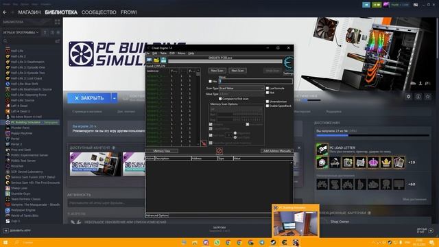The height and width of the screenshot is (247, 439).
Task: Add game to favorites star icon
Action: tap(427, 97)
